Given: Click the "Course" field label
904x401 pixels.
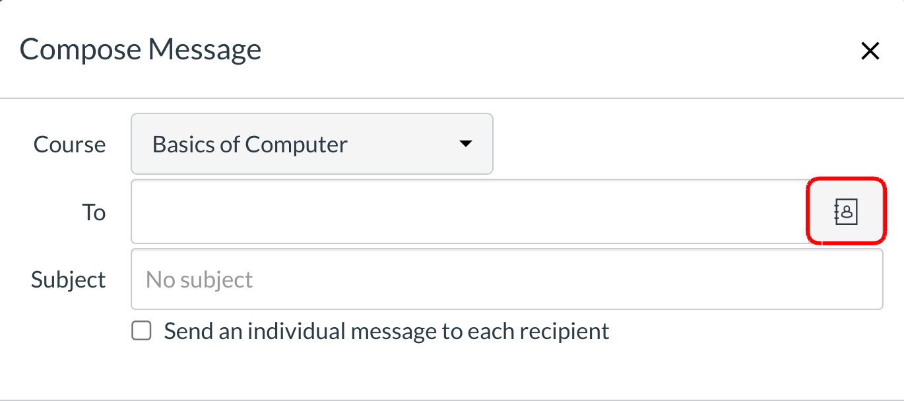Looking at the screenshot, I should point(69,144).
